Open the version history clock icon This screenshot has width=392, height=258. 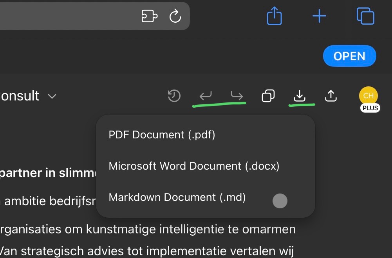[174, 96]
